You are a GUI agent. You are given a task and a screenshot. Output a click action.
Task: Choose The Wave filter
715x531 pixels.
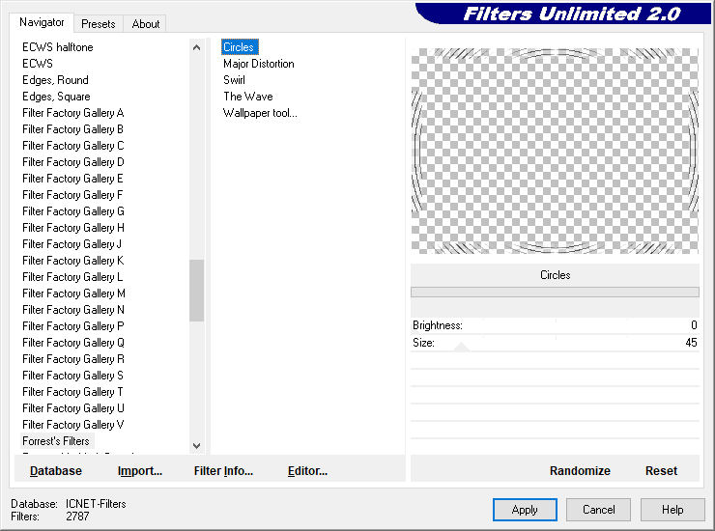coord(248,97)
